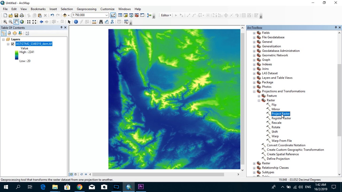Open the Bookmarks menu
342x192 pixels.
point(38,9)
